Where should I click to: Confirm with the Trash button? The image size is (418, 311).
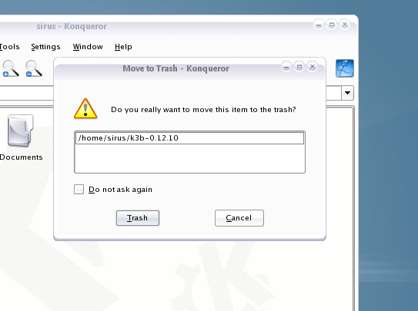tap(138, 218)
